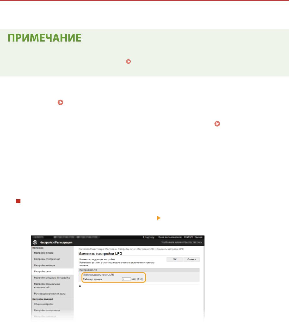The width and height of the screenshot is (289, 322).
Task: Open Настройки бумаги in the sidebar
Action: click(x=43, y=253)
